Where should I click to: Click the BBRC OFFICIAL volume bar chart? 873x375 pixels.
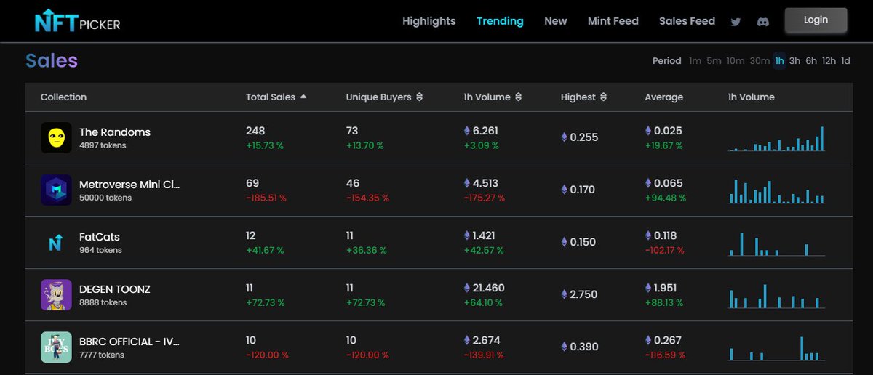coord(777,347)
